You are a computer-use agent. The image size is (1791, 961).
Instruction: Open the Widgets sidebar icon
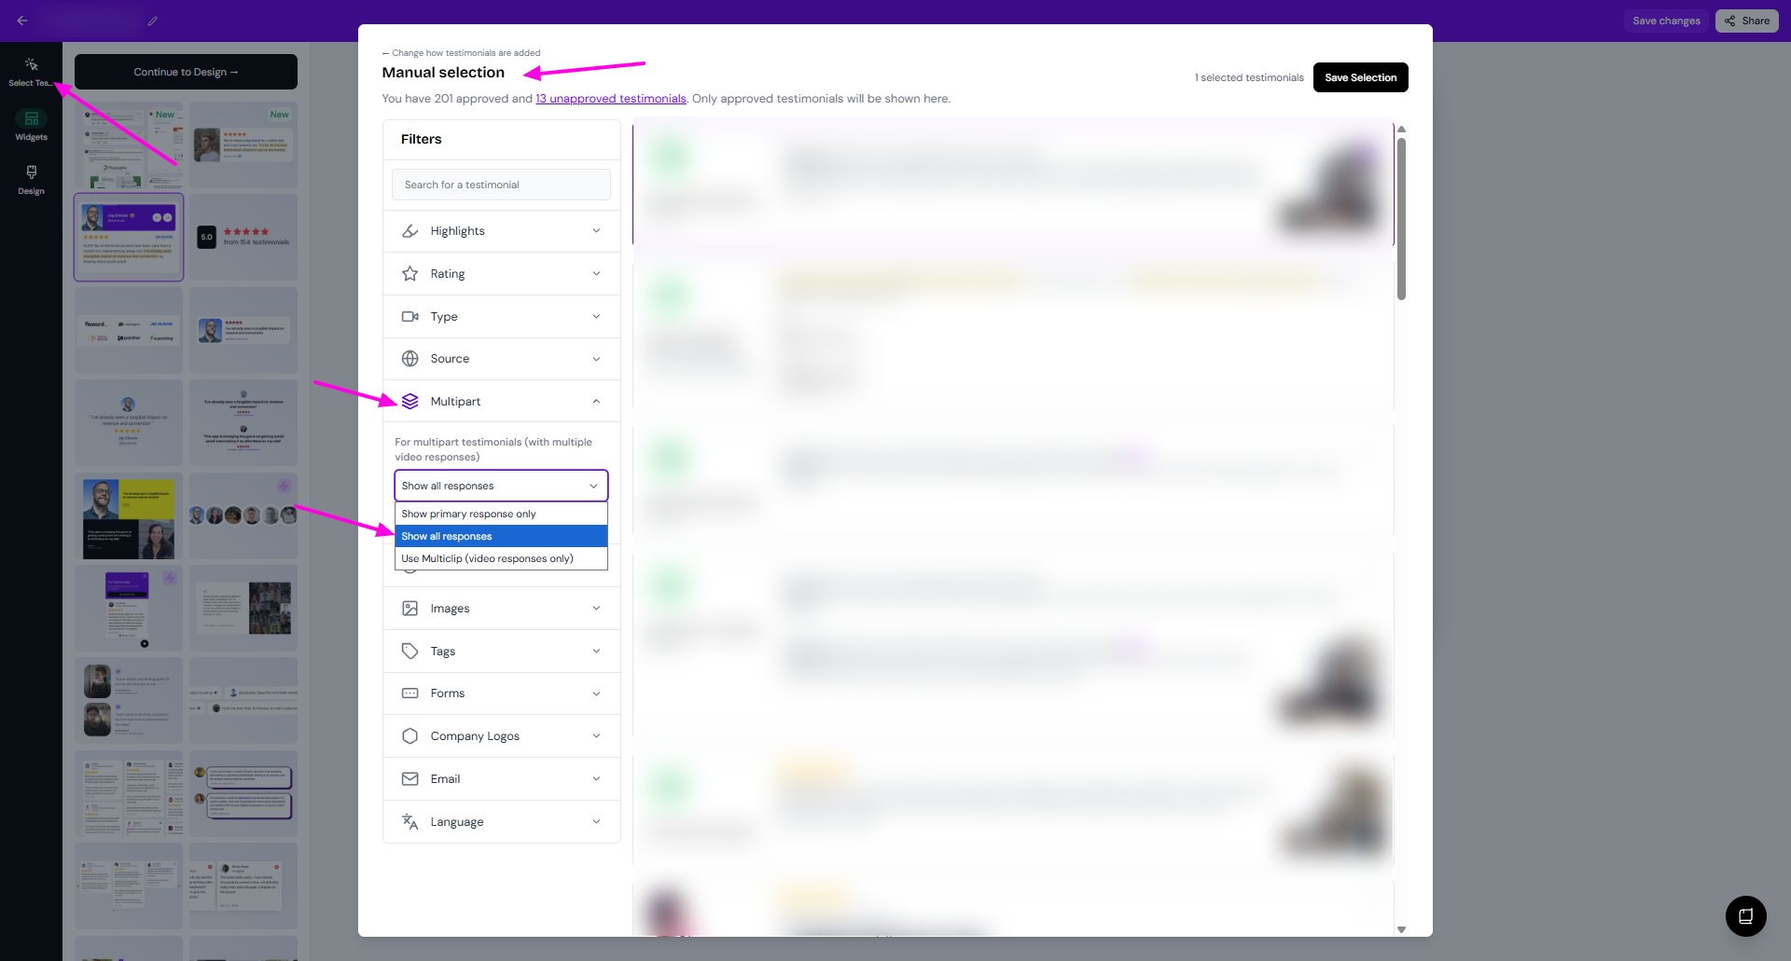point(31,125)
